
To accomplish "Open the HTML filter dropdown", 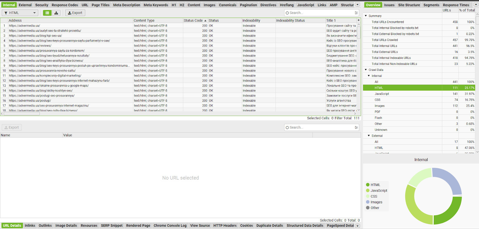I will 20,13.
